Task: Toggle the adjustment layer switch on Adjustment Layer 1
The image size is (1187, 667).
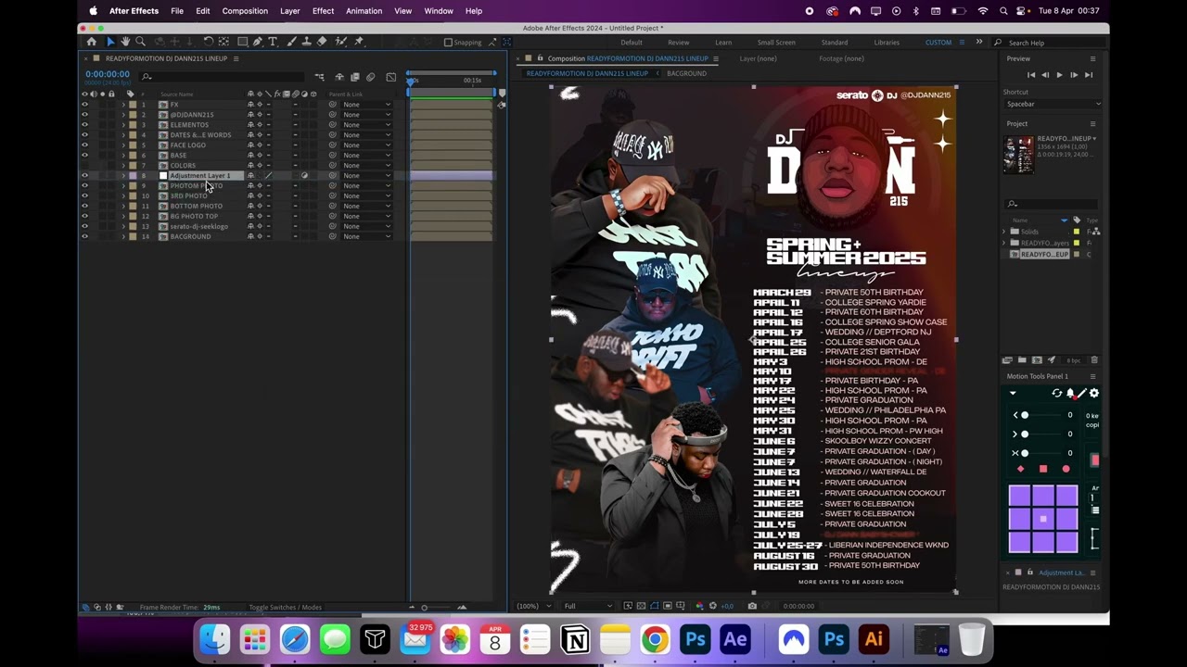Action: 304,176
